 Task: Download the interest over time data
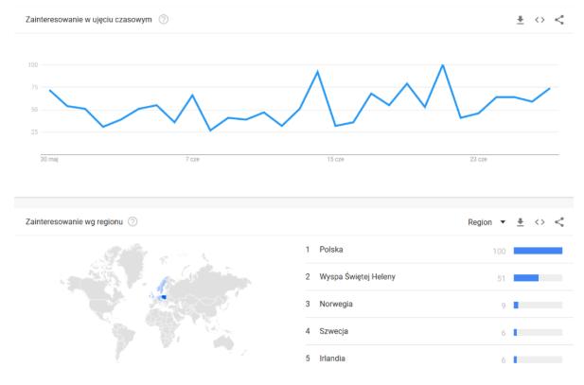520,20
